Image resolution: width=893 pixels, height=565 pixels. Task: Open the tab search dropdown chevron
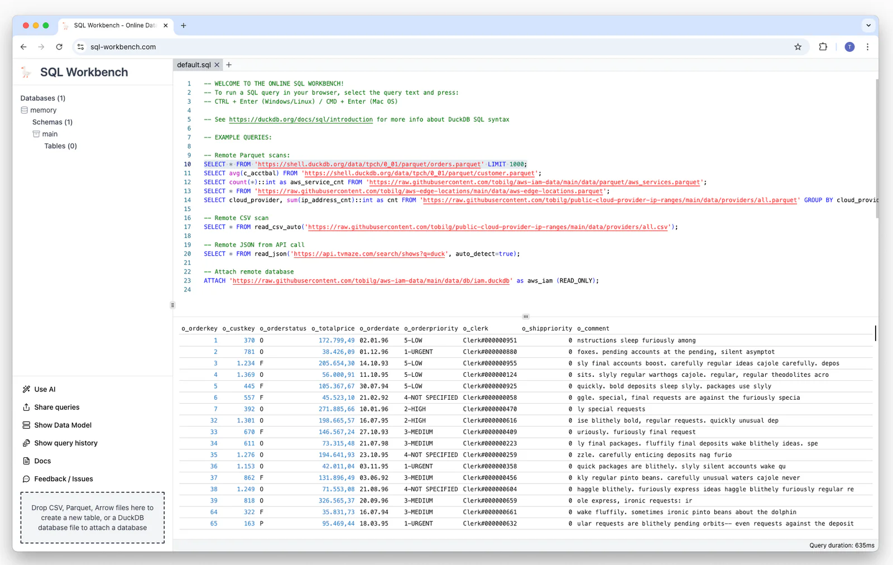pyautogui.click(x=868, y=26)
